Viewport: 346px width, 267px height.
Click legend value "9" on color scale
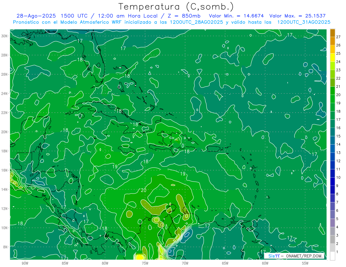(x=337, y=186)
